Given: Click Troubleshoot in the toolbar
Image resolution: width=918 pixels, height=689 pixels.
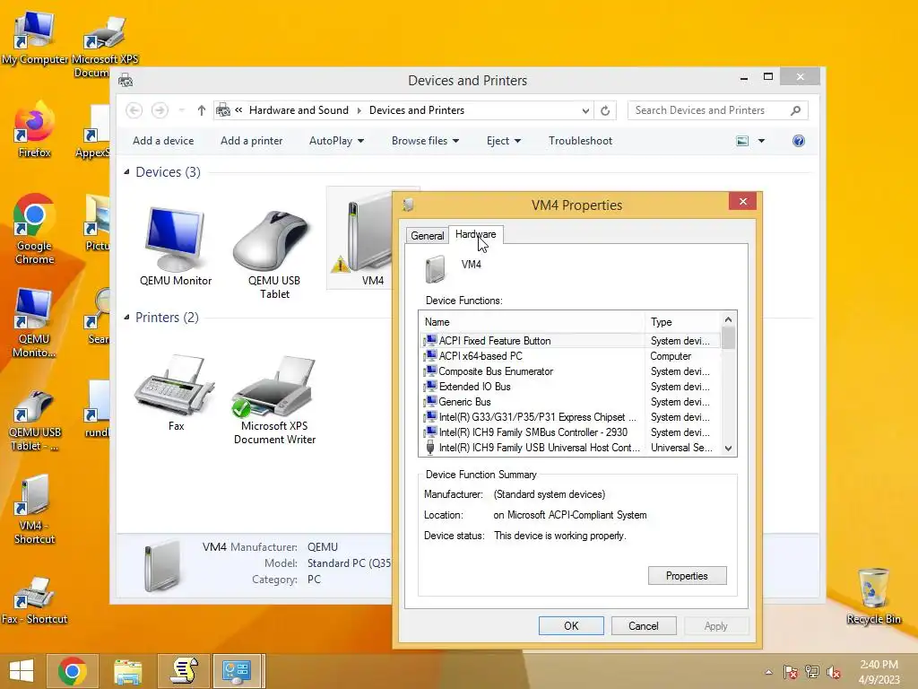Looking at the screenshot, I should (x=580, y=141).
